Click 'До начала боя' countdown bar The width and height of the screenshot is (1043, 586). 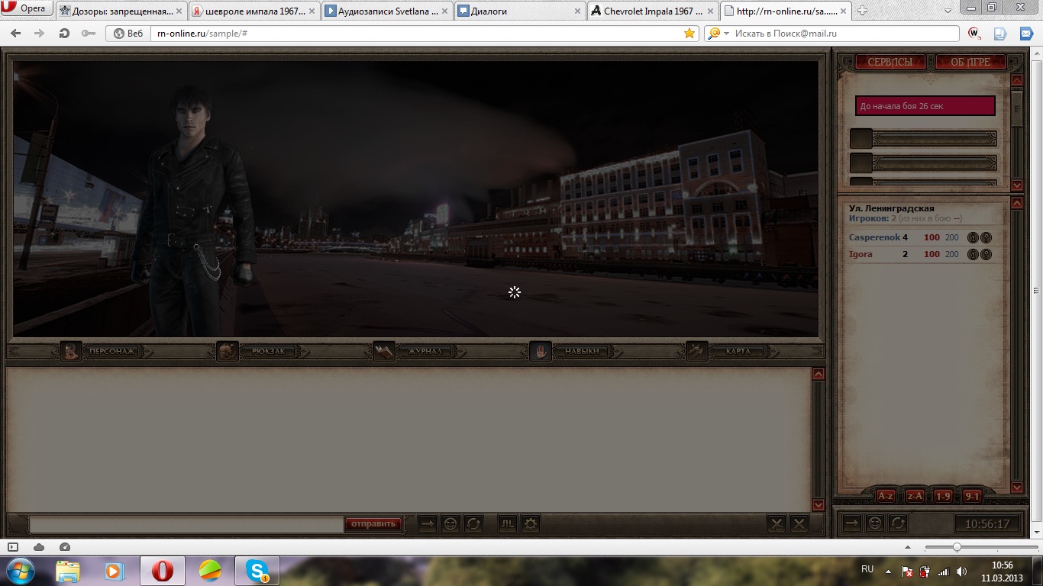pos(925,106)
